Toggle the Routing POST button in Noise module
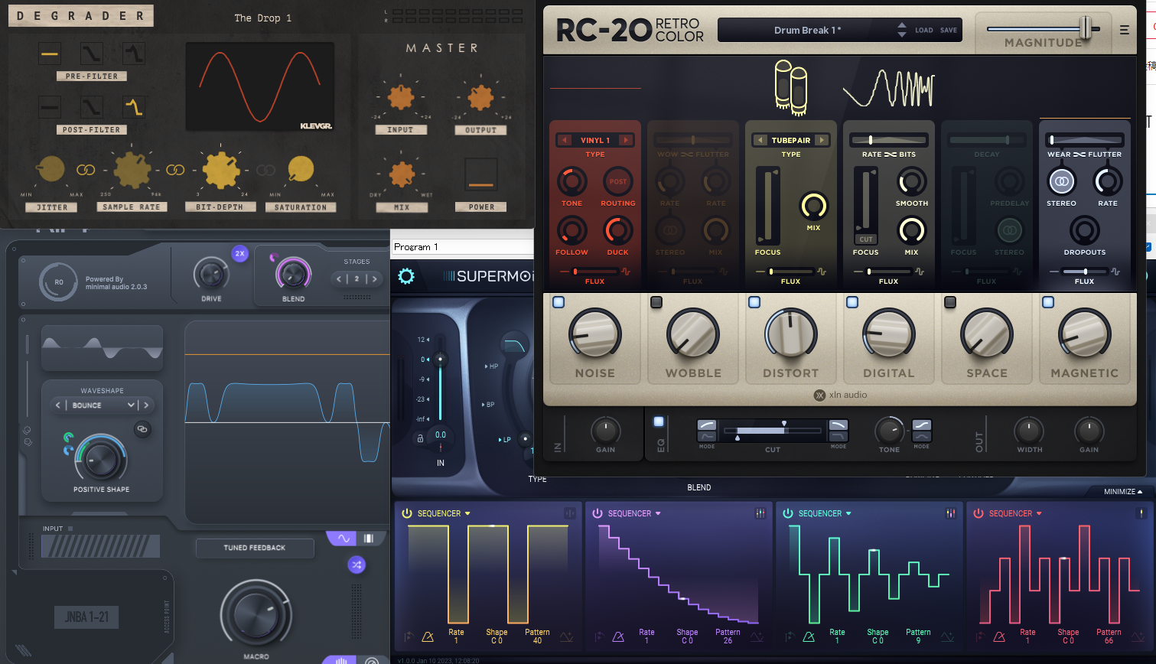Screen dimensions: 1156x664 (618, 181)
